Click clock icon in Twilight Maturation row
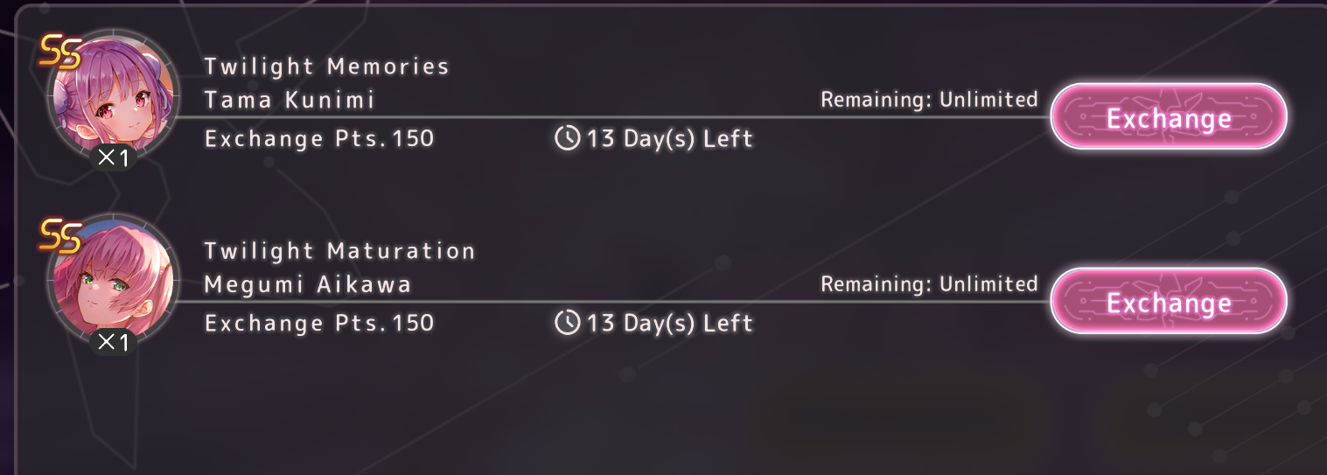This screenshot has height=475, width=1327. (568, 323)
